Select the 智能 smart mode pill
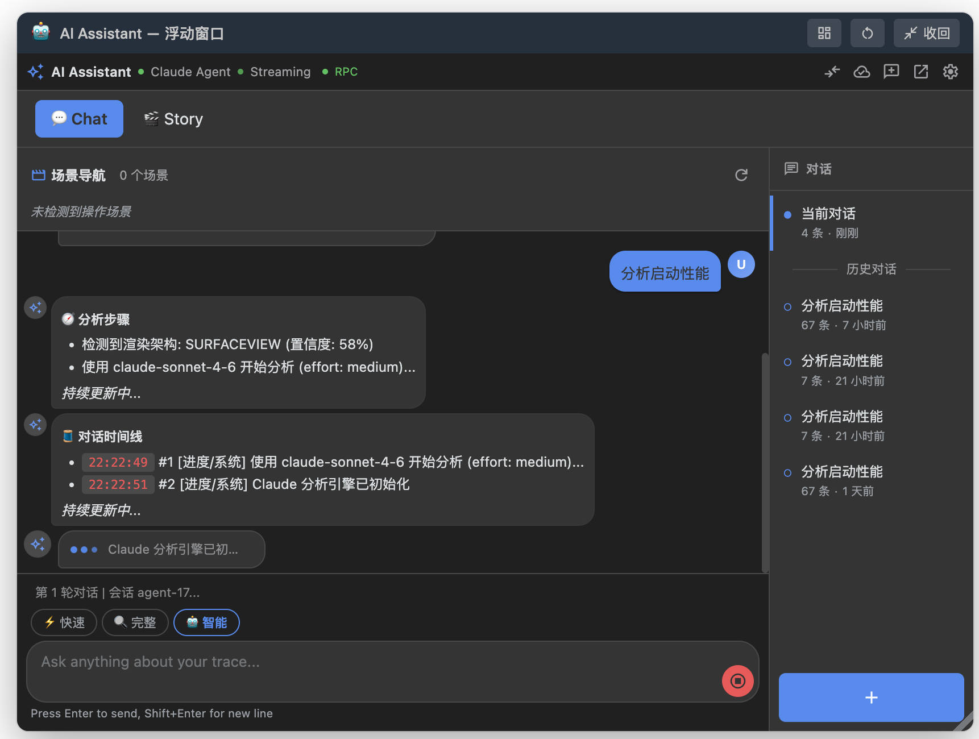The image size is (979, 739). [206, 622]
